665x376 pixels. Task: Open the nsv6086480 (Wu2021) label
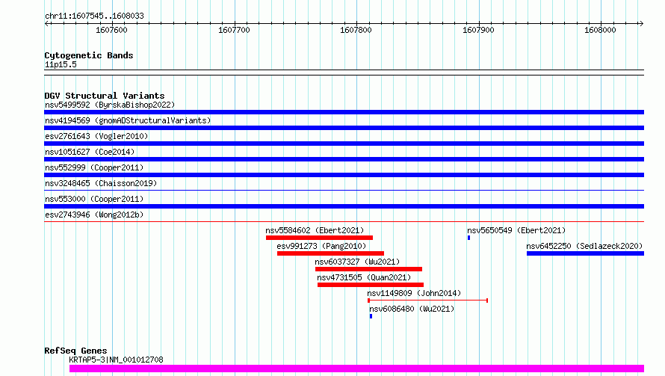pyautogui.click(x=412, y=309)
